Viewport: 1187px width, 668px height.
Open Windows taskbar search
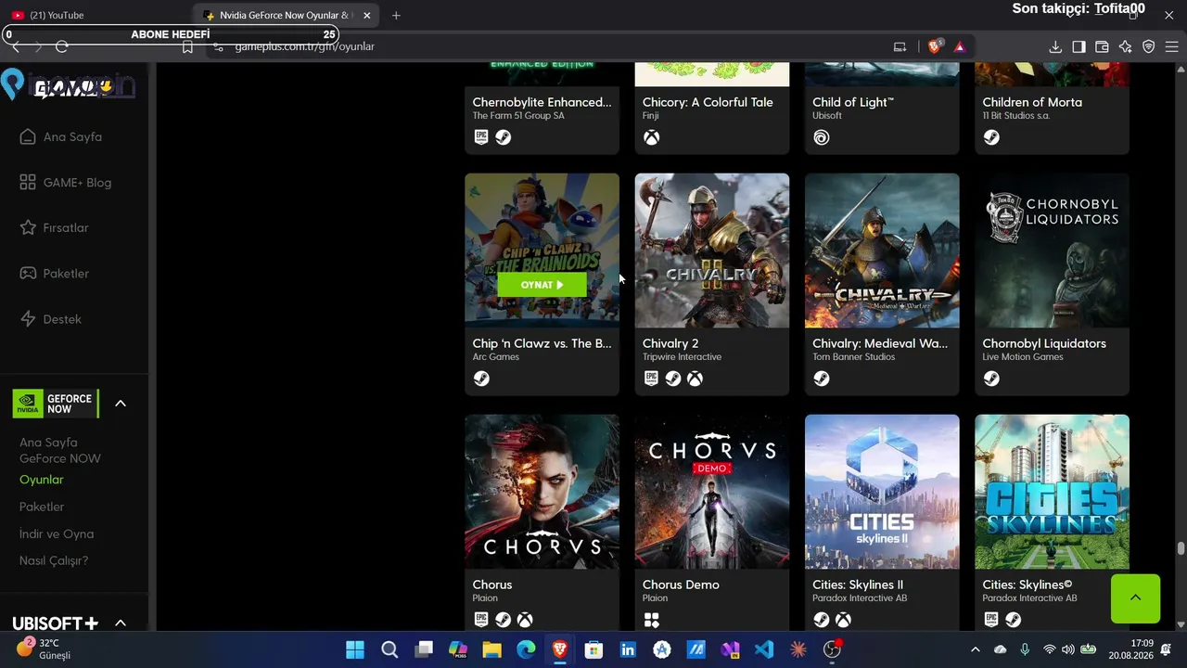389,649
